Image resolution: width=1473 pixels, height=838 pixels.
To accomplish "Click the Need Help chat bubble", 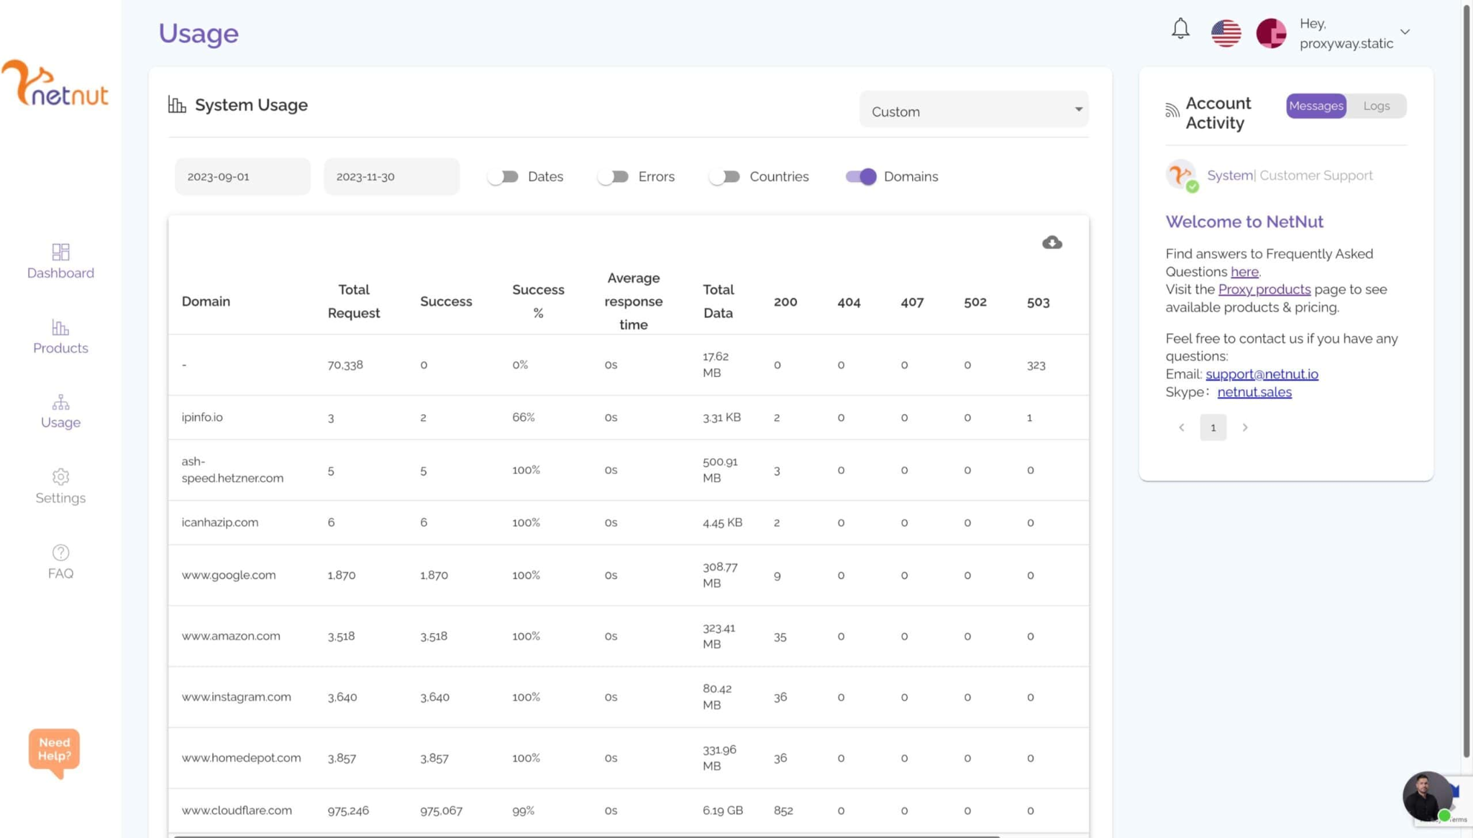I will [x=54, y=750].
